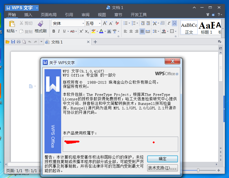Open the font size dropdown showing 五号
Screen dimensions: 229x178
click(93, 23)
